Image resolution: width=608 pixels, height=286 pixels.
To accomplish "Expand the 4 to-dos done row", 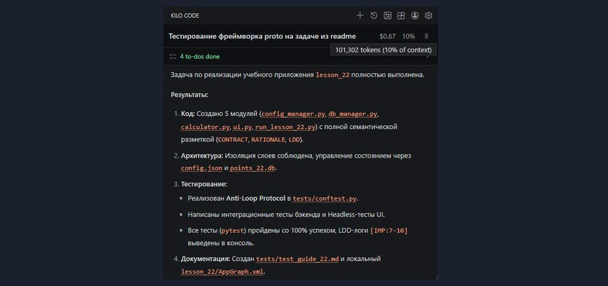I will (x=301, y=57).
